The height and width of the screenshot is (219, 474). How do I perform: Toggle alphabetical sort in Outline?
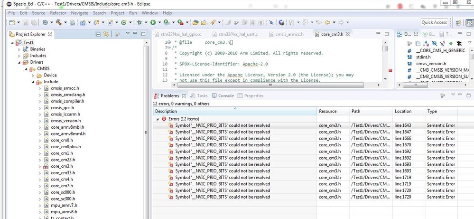point(426,43)
